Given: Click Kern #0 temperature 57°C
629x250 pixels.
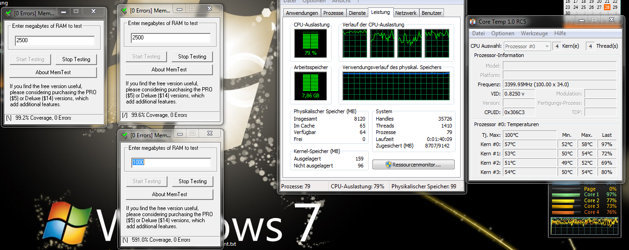Looking at the screenshot, I should point(529,144).
